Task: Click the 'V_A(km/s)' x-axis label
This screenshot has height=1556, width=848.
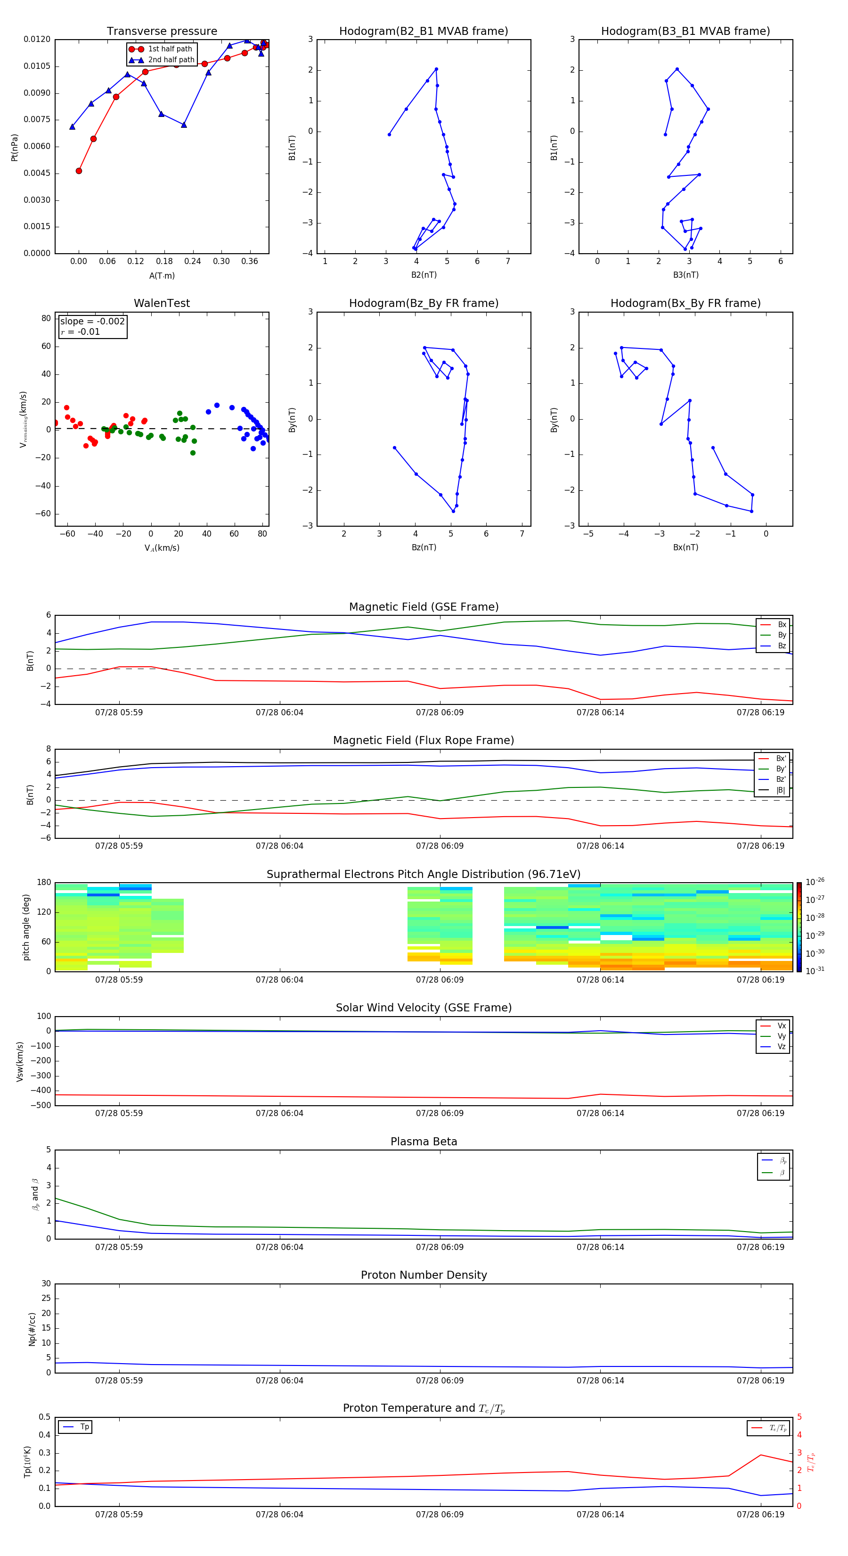Action: click(x=162, y=548)
